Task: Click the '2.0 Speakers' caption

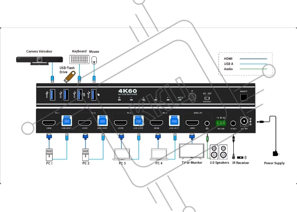Action: pos(219,162)
